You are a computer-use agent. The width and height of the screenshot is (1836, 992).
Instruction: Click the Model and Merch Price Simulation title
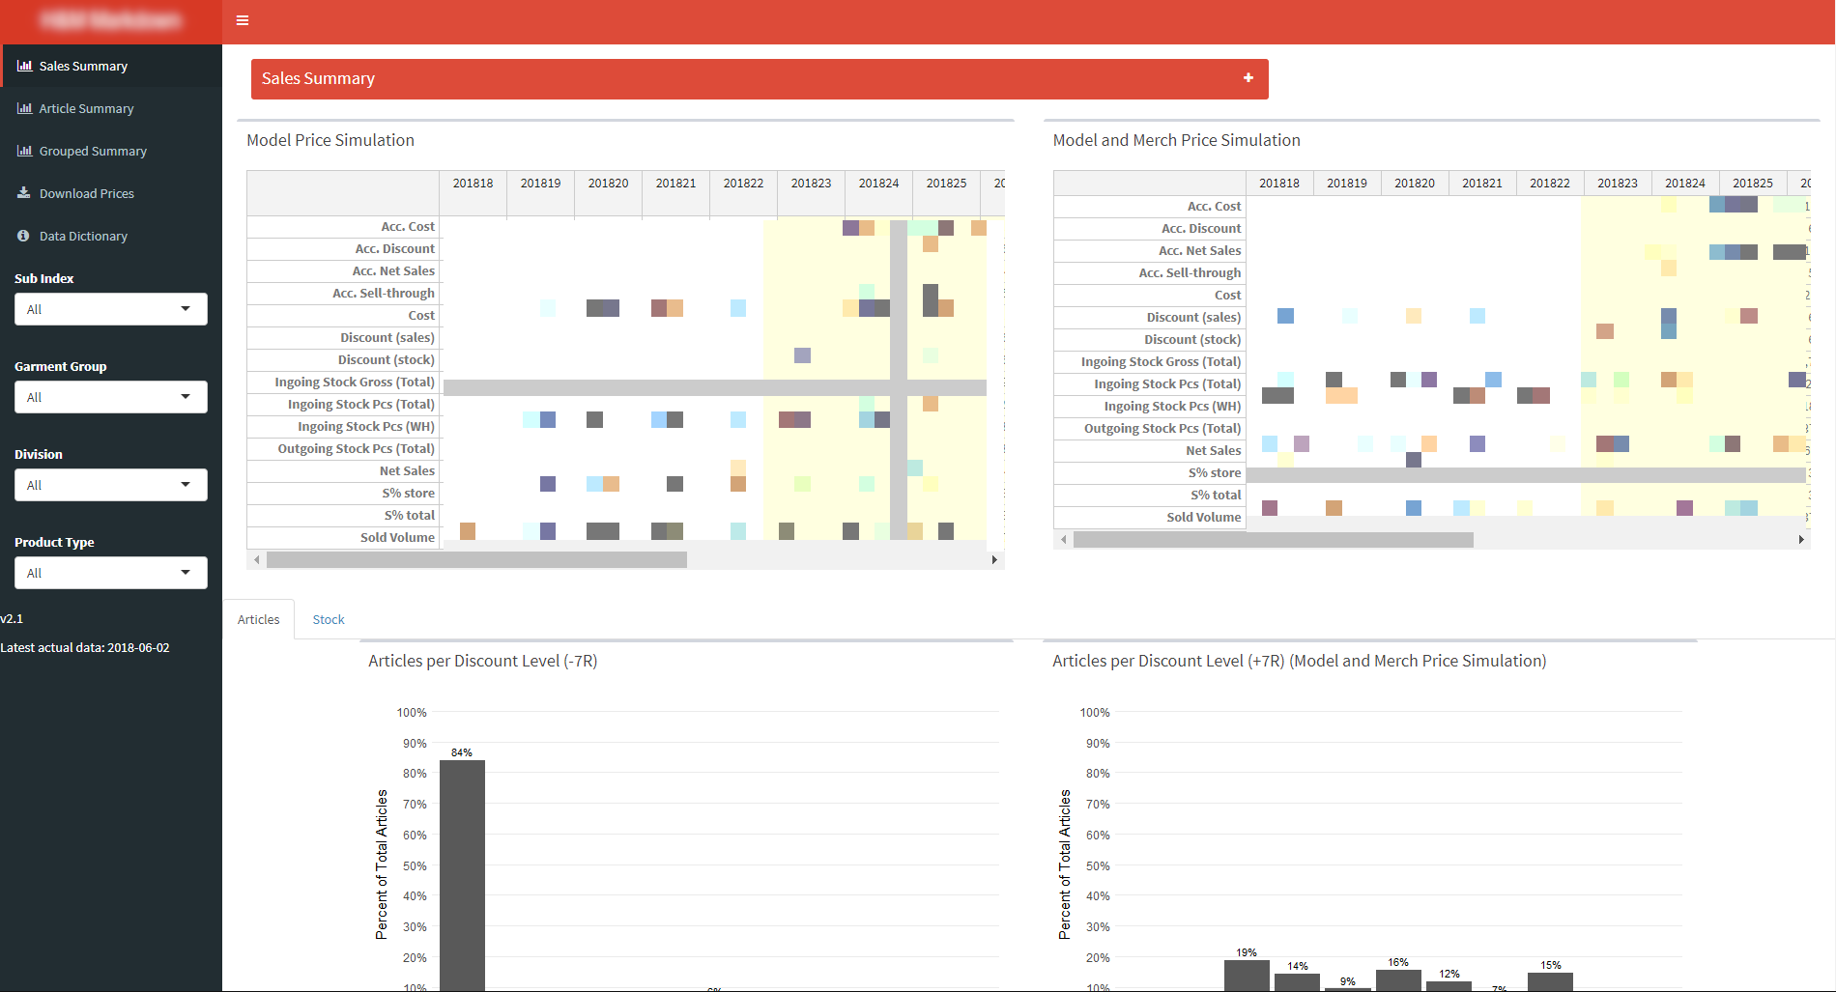click(x=1176, y=140)
